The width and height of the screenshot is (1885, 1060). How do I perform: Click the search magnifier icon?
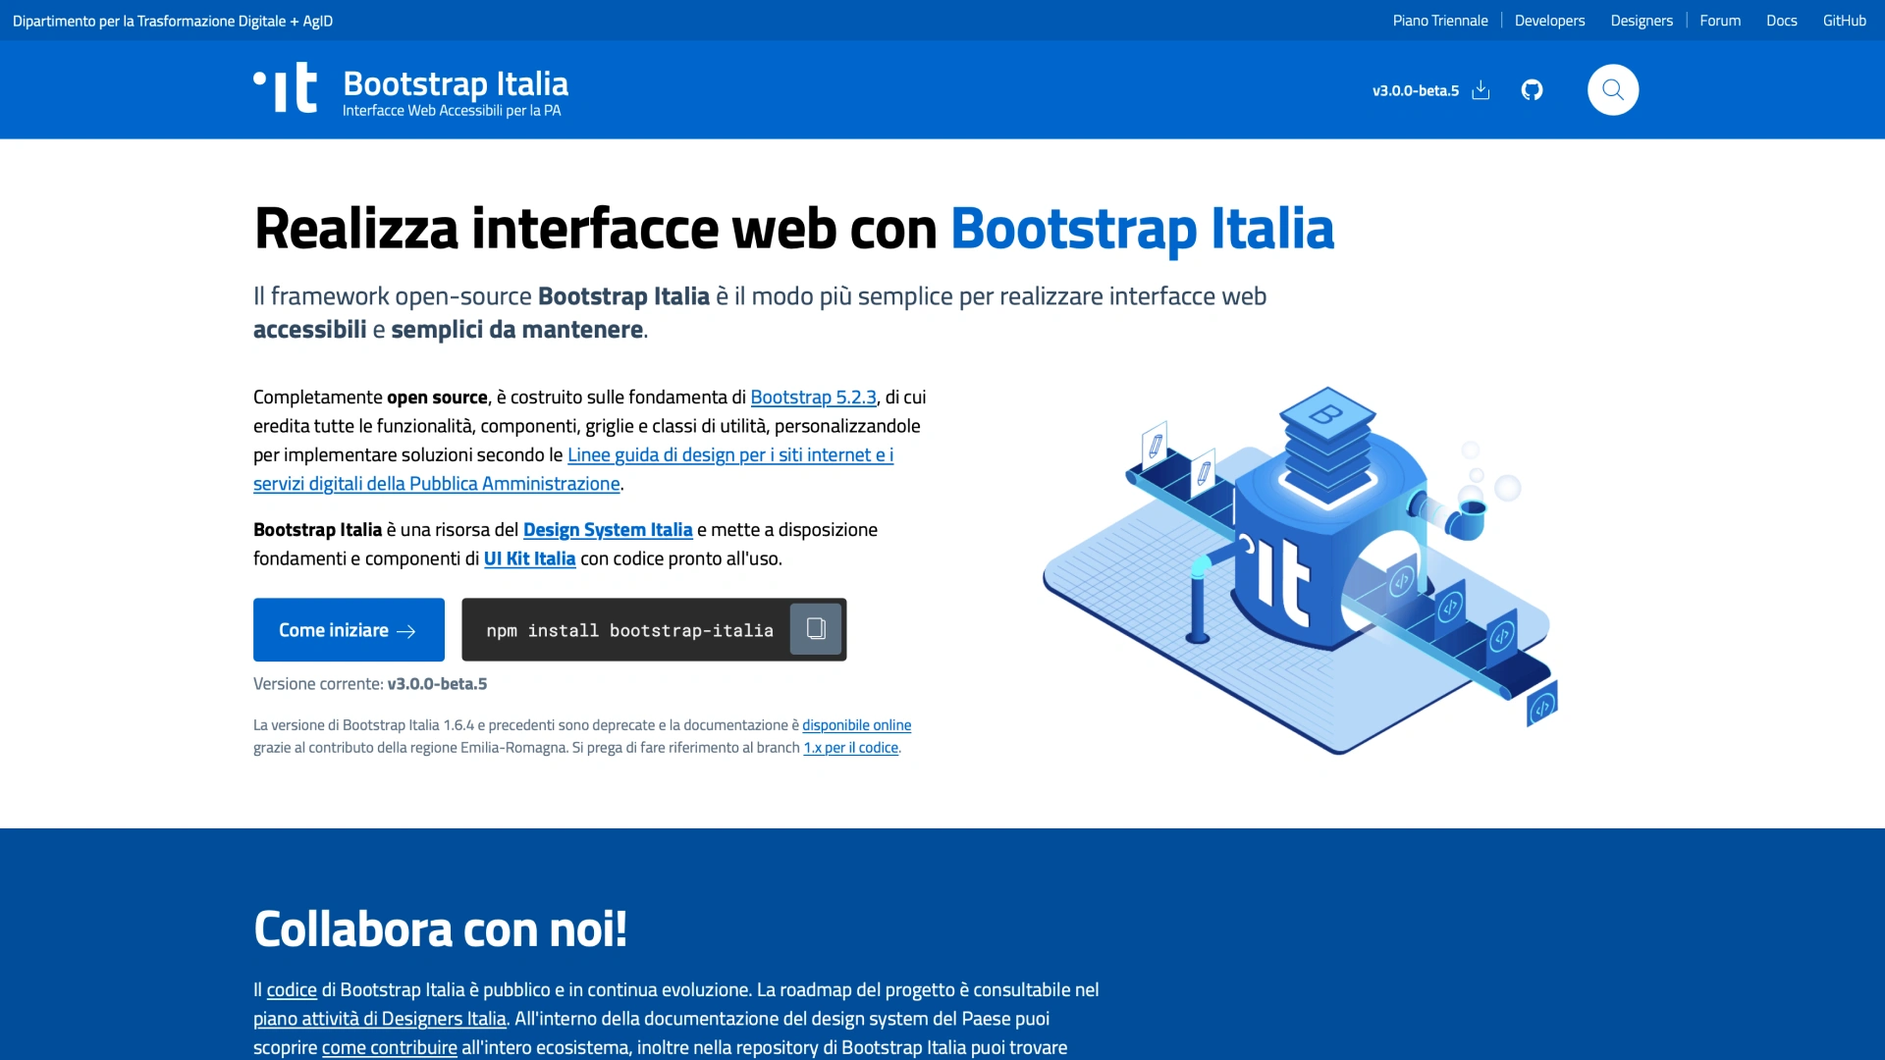[1613, 90]
